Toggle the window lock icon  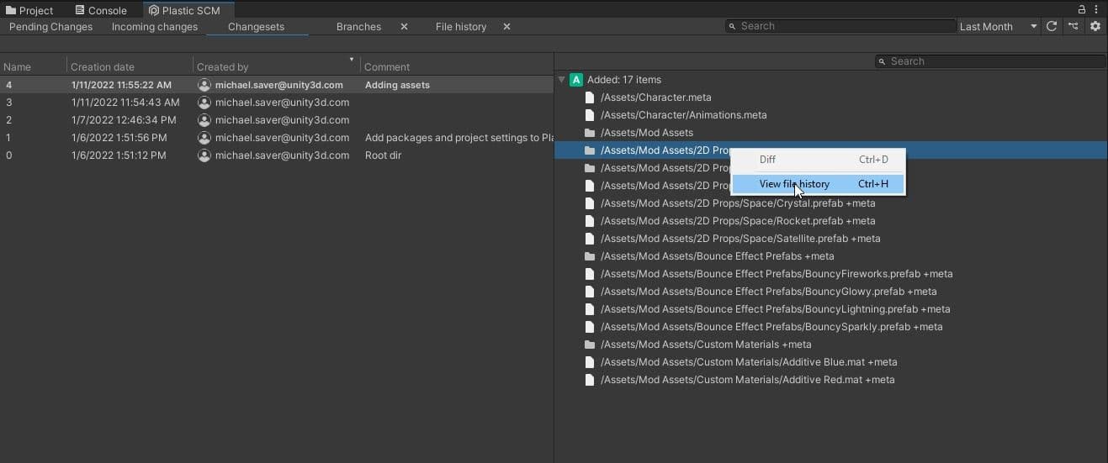pyautogui.click(x=1082, y=9)
